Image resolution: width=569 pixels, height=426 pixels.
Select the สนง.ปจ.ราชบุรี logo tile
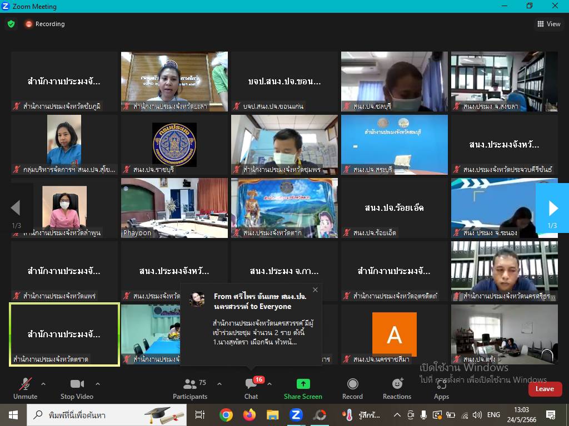coord(174,145)
